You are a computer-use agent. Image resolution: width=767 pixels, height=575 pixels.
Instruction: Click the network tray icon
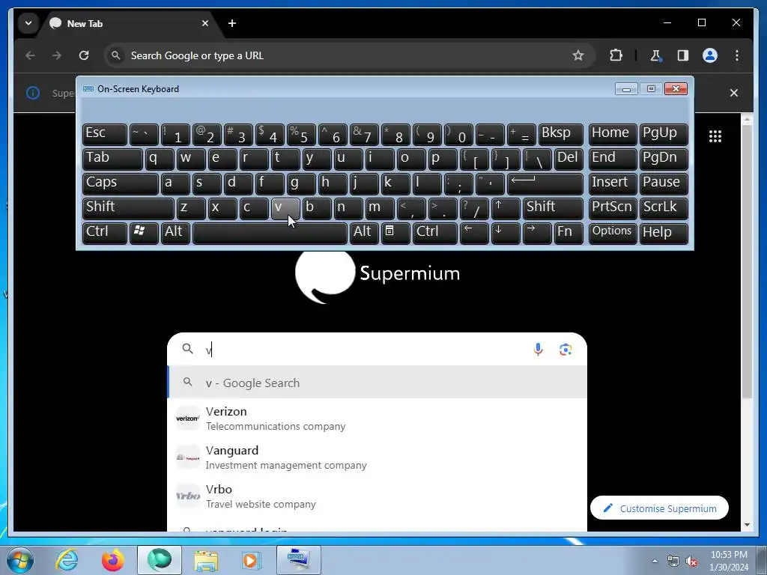[673, 561]
